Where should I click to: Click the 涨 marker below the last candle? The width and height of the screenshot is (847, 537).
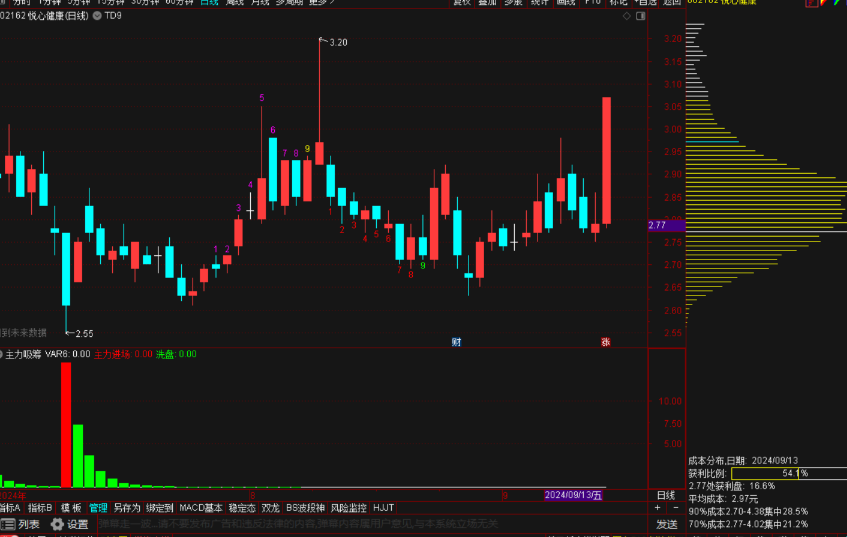coord(606,342)
